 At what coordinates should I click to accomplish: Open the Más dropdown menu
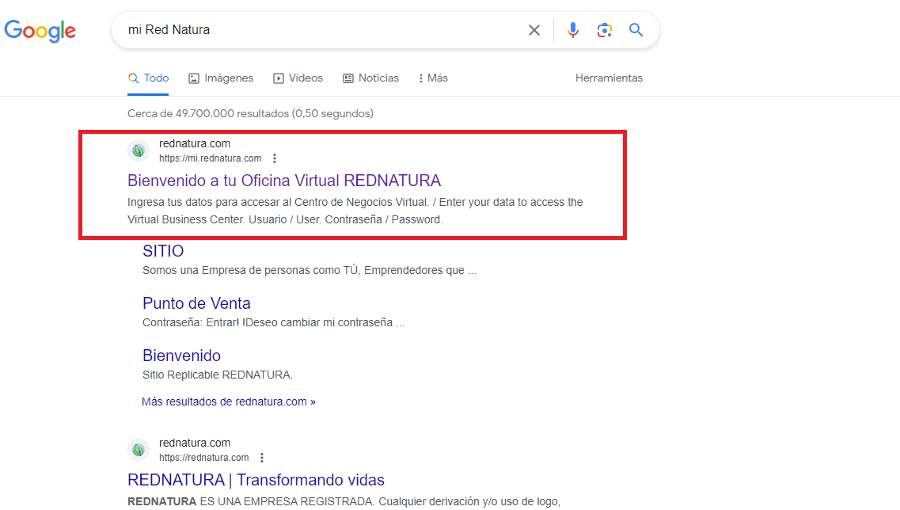(432, 78)
